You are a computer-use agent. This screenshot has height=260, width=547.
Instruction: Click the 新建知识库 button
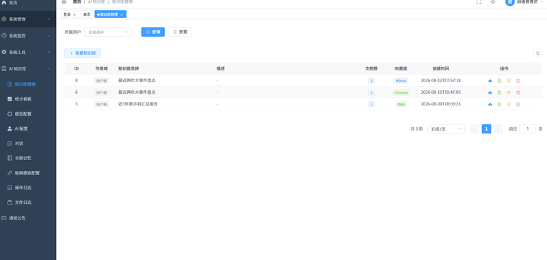pyautogui.click(x=83, y=53)
